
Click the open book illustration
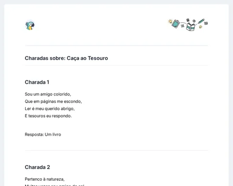pyautogui.click(x=191, y=27)
